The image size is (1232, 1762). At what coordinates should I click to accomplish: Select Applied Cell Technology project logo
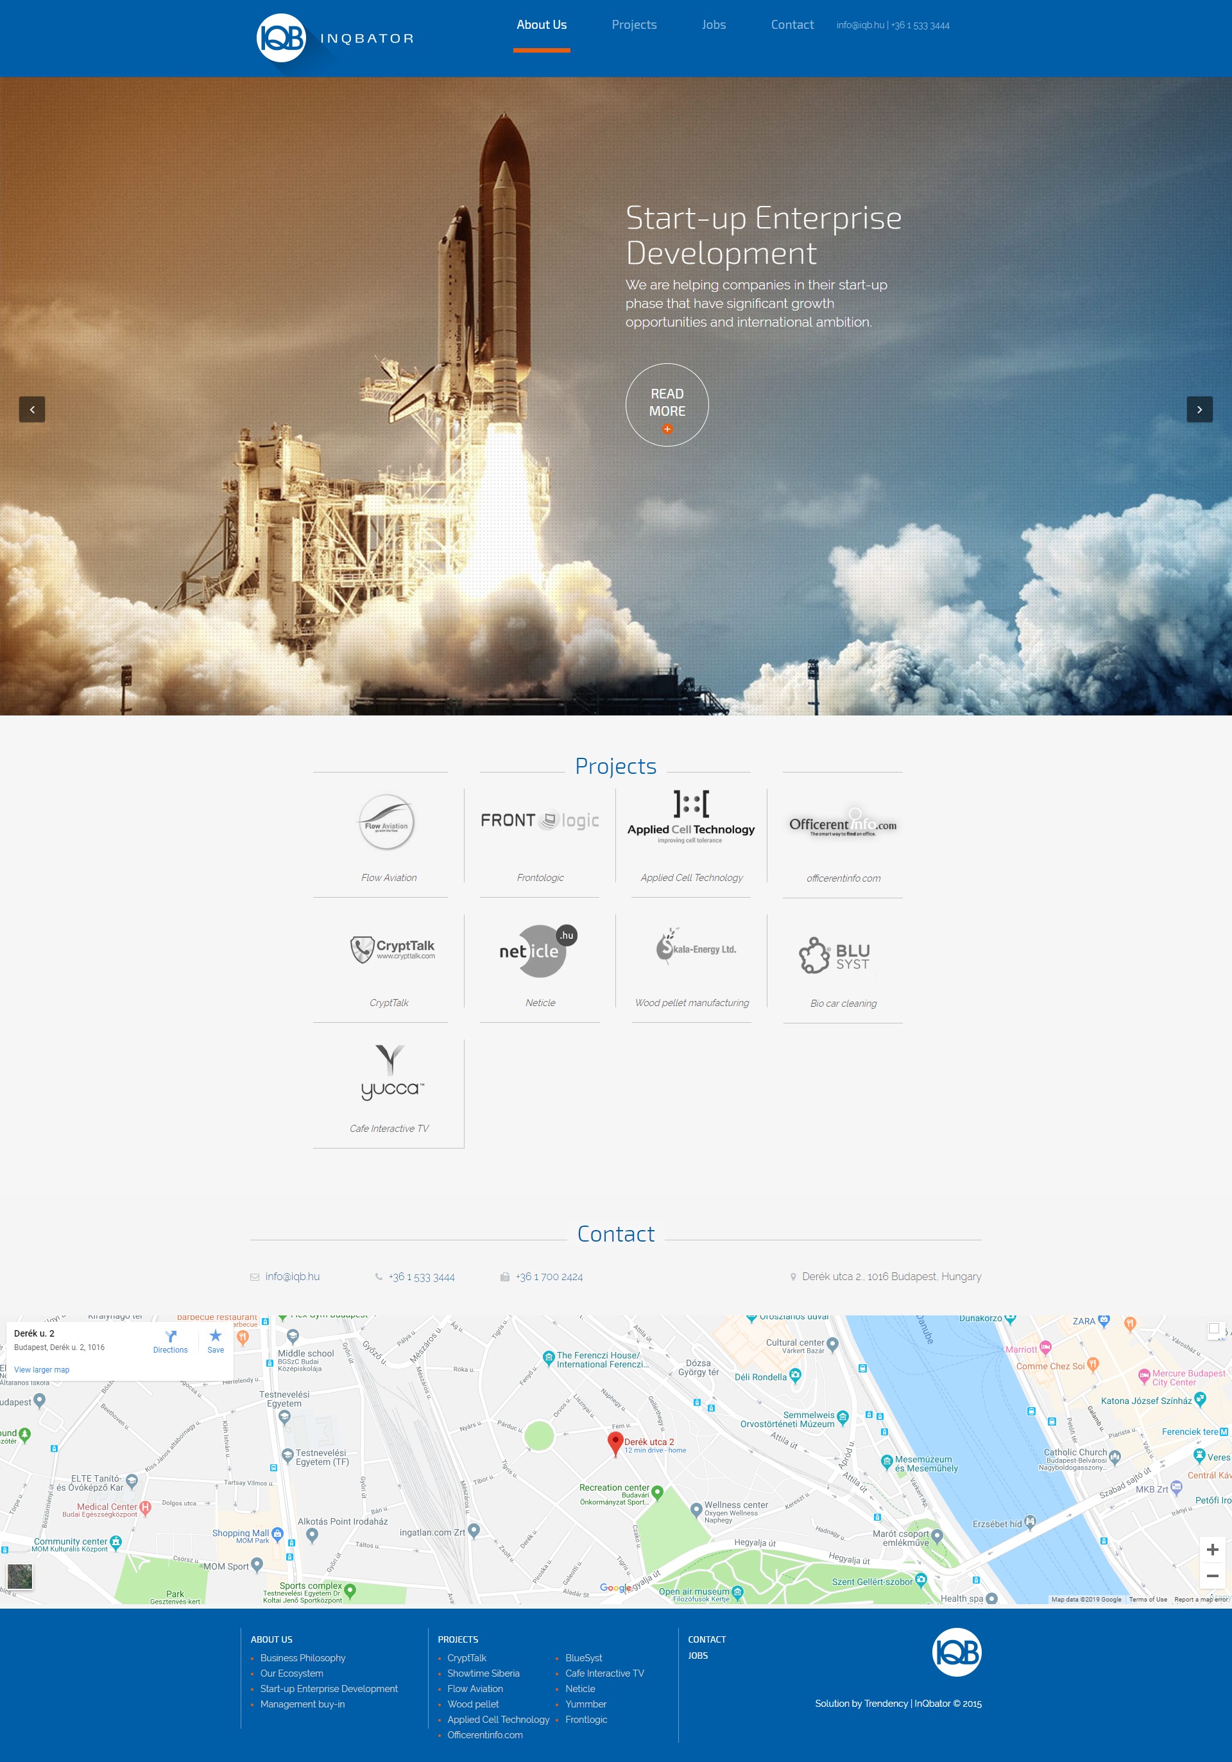coord(691,817)
